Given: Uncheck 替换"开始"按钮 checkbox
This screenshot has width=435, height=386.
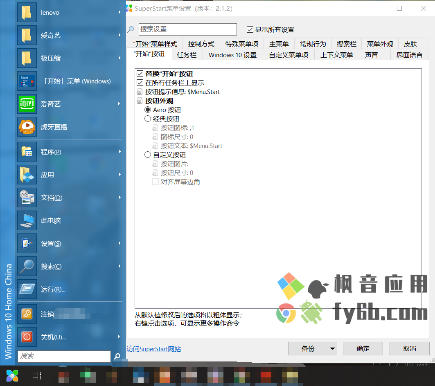Looking at the screenshot, I should coord(140,74).
